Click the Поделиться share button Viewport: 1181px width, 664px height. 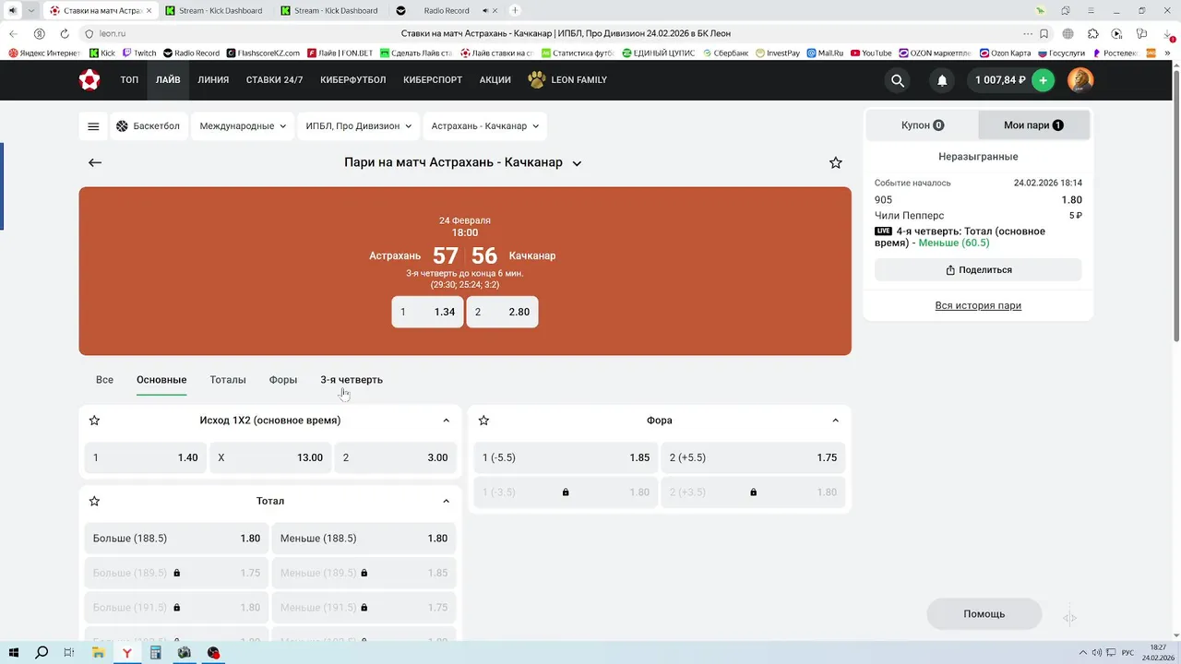coord(978,270)
